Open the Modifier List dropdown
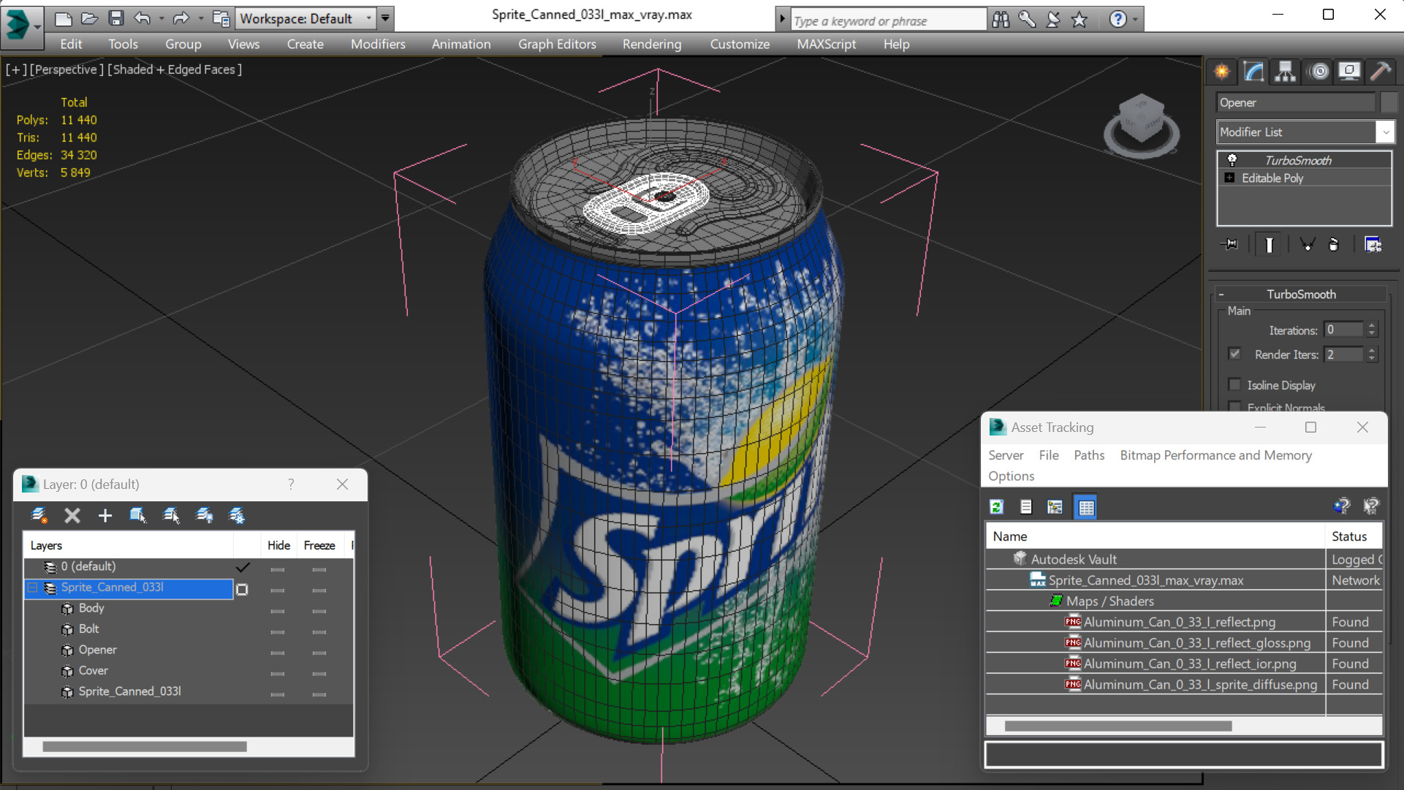 1386,132
